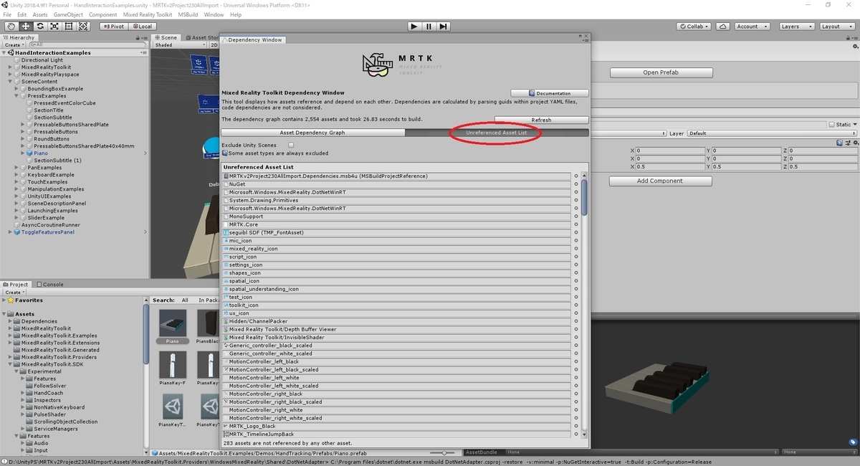Switch to the Asset Dependency Graph tab

(312, 133)
